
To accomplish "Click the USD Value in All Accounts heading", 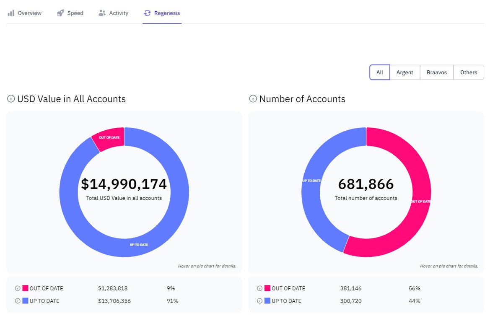I will [71, 99].
